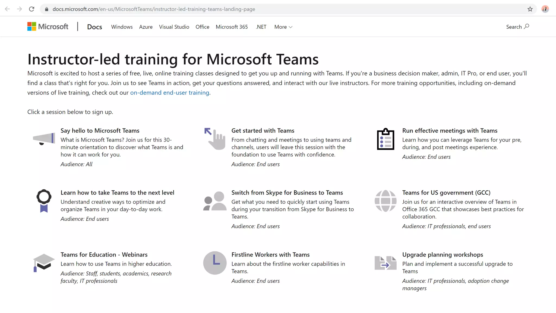The image size is (556, 313).
Task: Open the Azure menu item
Action: 146,27
